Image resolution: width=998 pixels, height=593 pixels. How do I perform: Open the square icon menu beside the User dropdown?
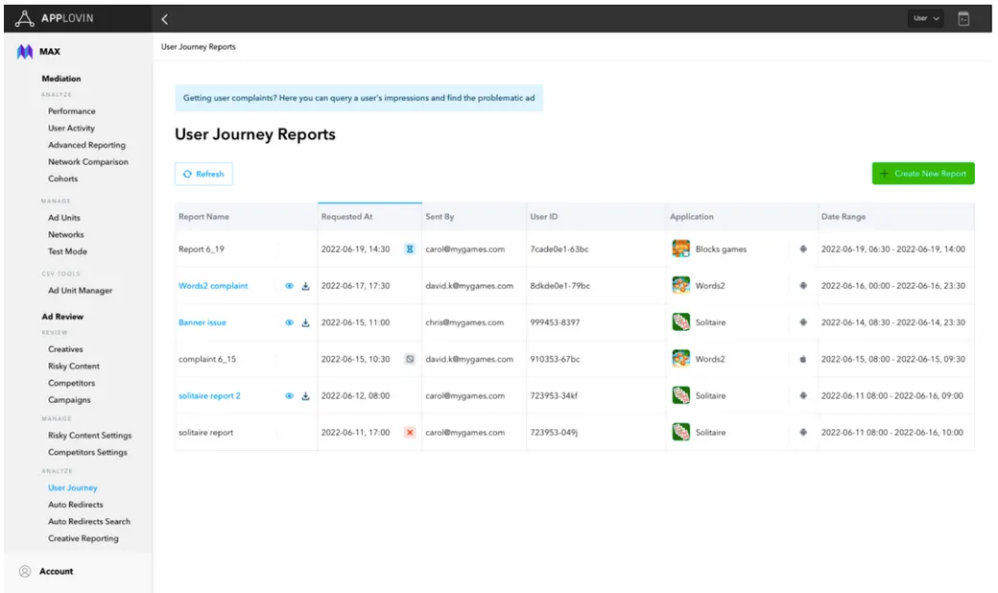[965, 17]
